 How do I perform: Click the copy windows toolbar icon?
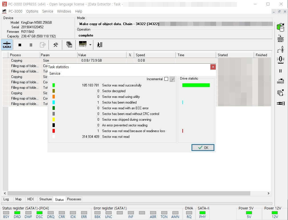[69, 45]
